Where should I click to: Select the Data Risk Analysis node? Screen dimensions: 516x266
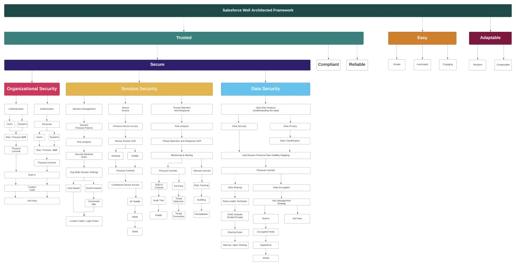click(265, 109)
